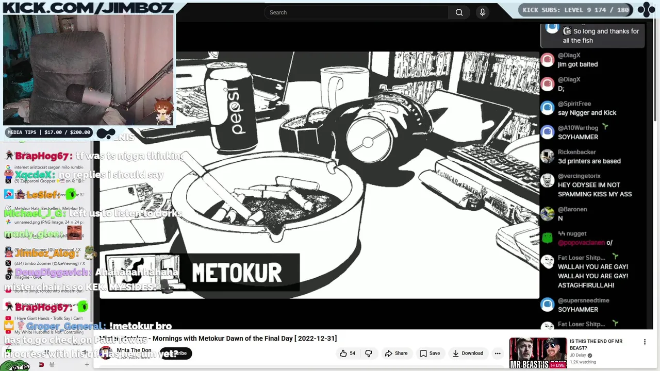The image size is (660, 371).
Task: Click @DiagX avatar beside 'jim got baited'
Action: click(548, 60)
